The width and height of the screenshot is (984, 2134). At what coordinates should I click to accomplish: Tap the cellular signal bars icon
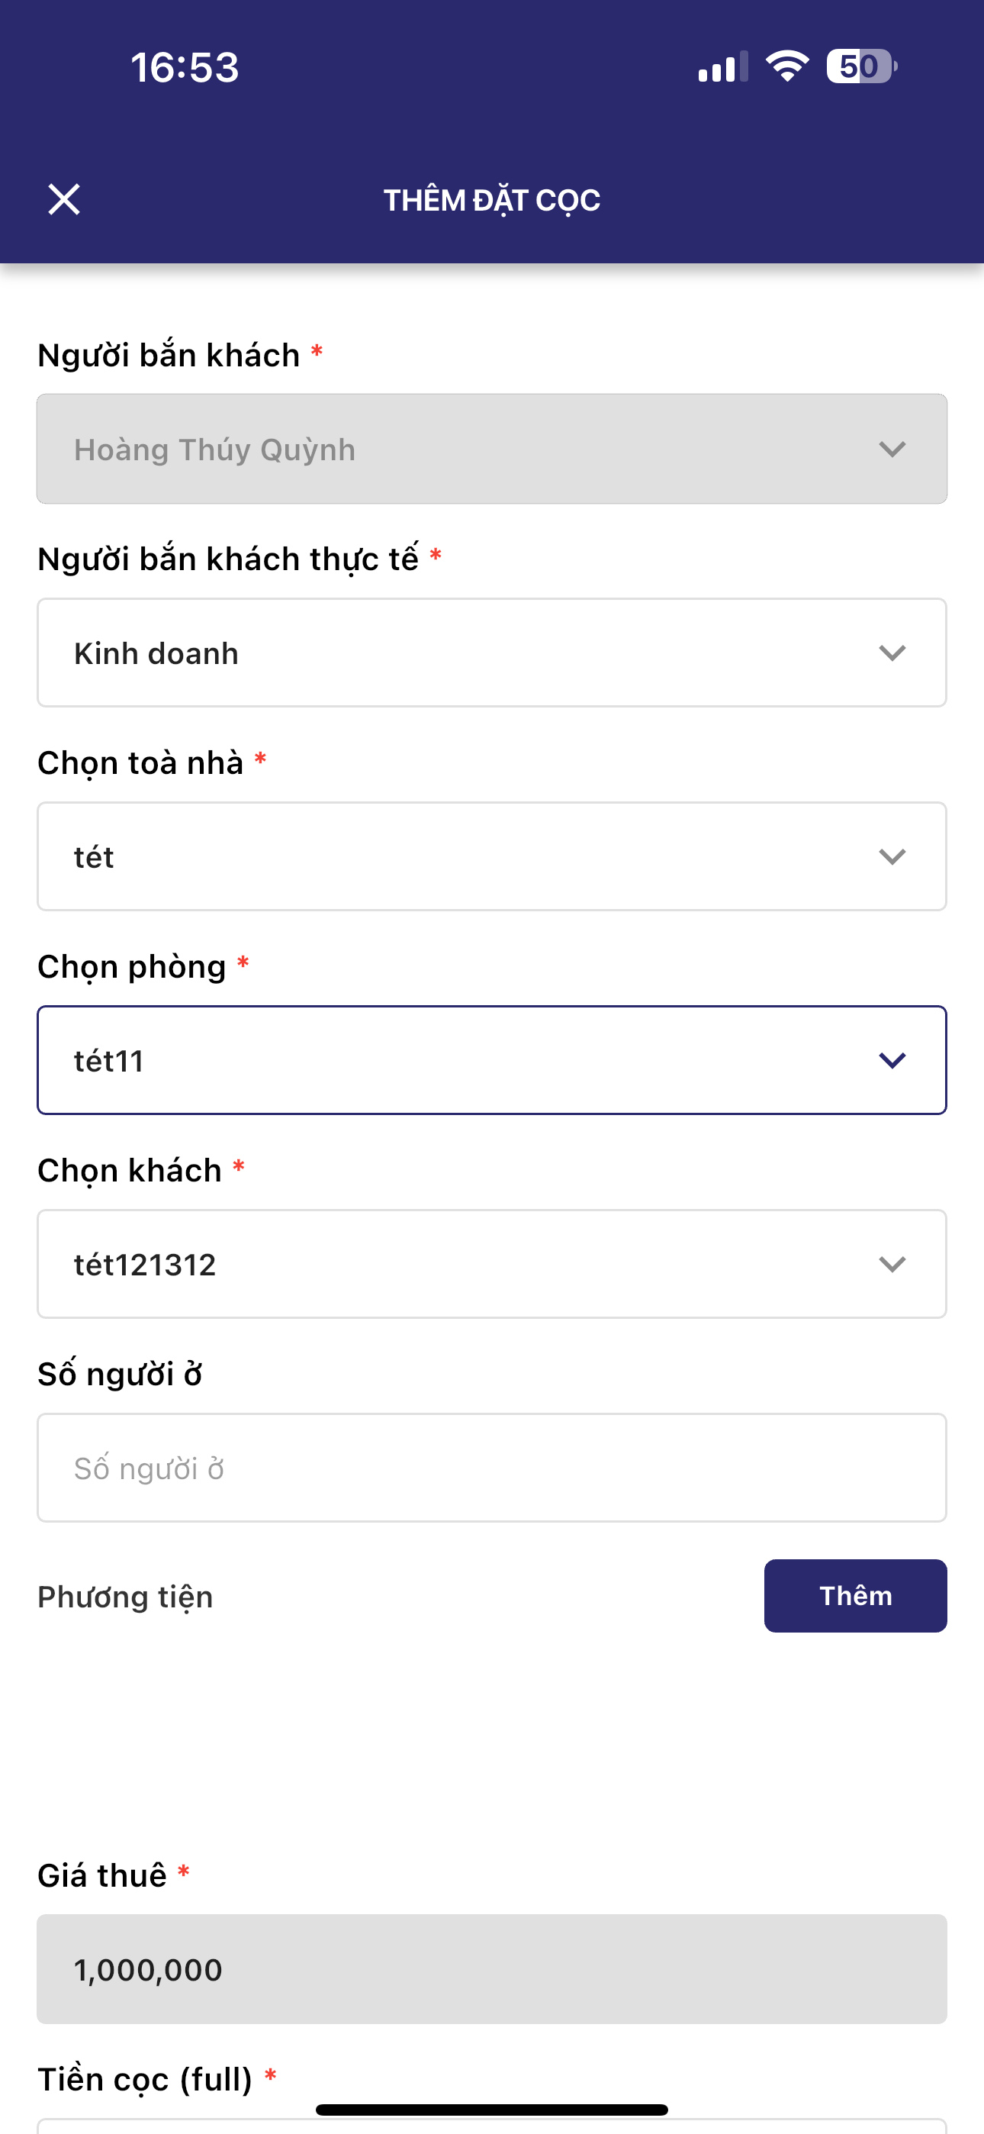pos(722,67)
